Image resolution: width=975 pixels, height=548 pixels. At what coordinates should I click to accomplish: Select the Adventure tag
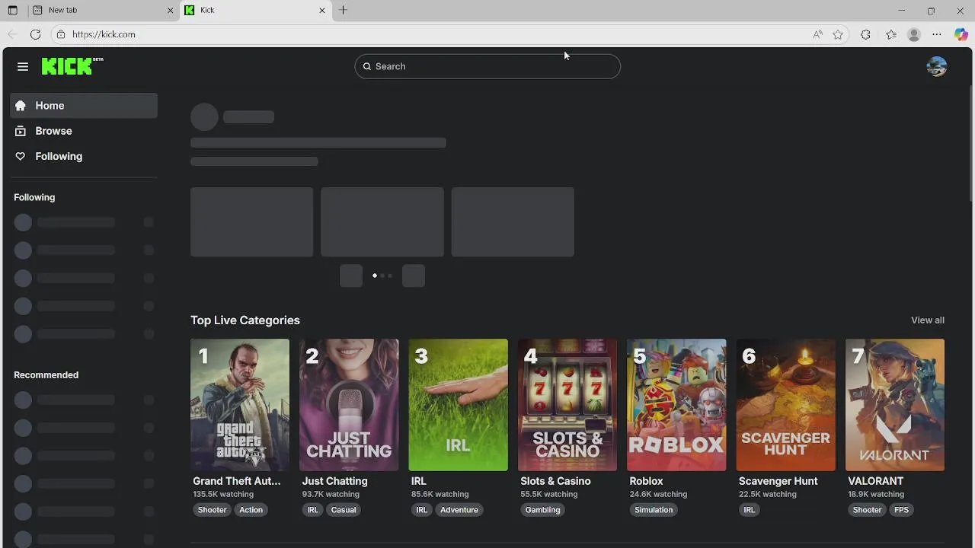point(459,510)
